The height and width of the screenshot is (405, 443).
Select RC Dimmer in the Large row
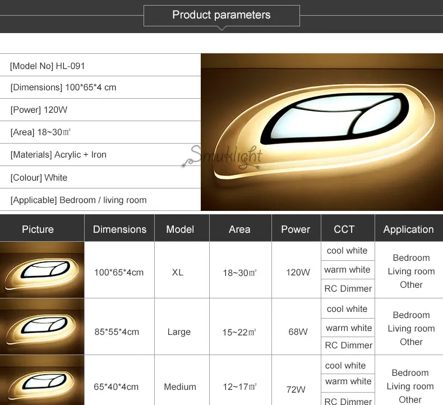[x=349, y=345]
